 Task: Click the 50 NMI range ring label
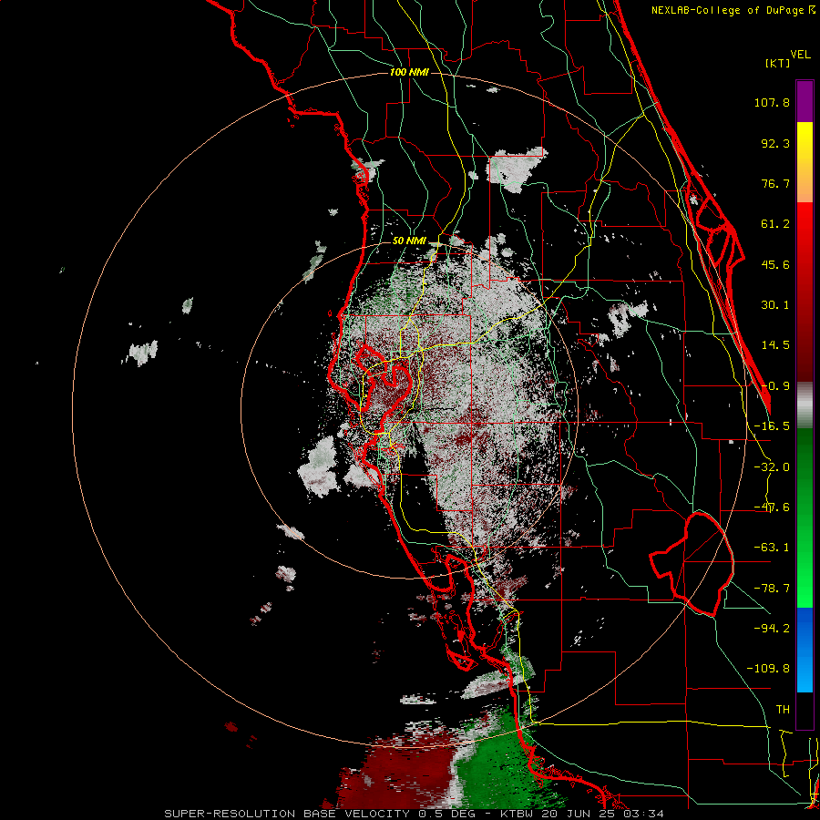point(409,241)
